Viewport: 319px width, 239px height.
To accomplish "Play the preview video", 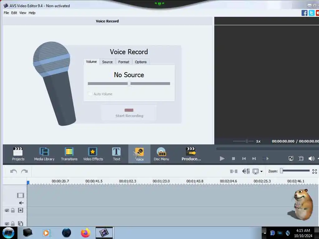I will [x=222, y=158].
